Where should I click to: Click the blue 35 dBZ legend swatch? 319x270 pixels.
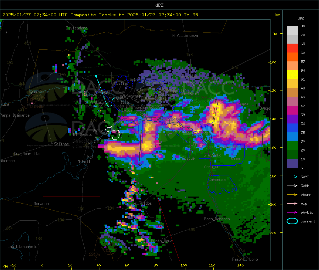(292, 128)
